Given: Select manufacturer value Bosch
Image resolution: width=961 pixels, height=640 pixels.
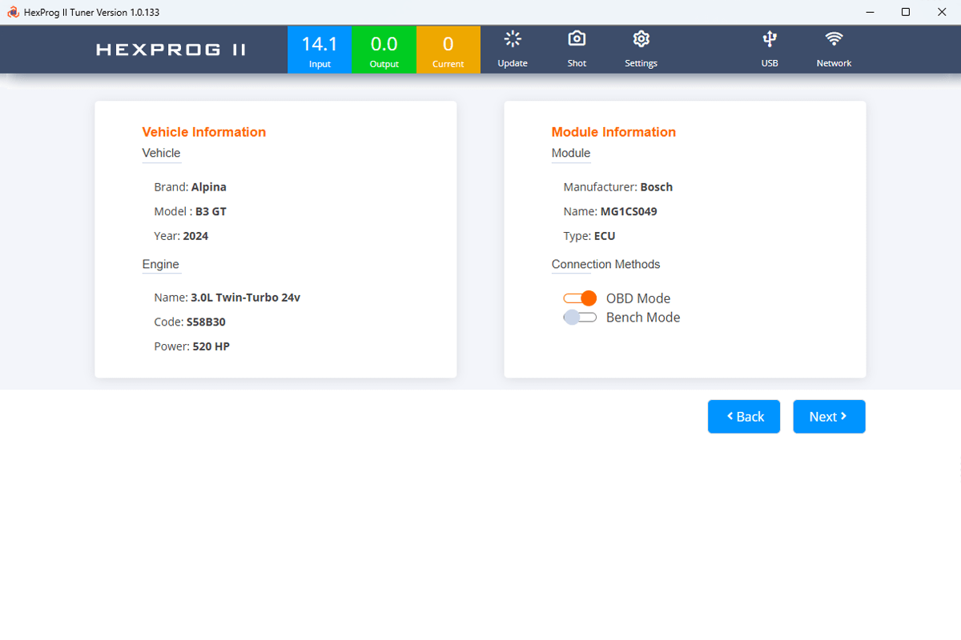Looking at the screenshot, I should coord(657,187).
